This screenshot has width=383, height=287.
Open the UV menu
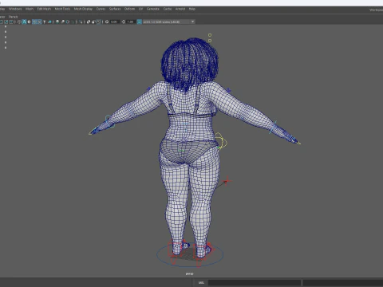140,9
